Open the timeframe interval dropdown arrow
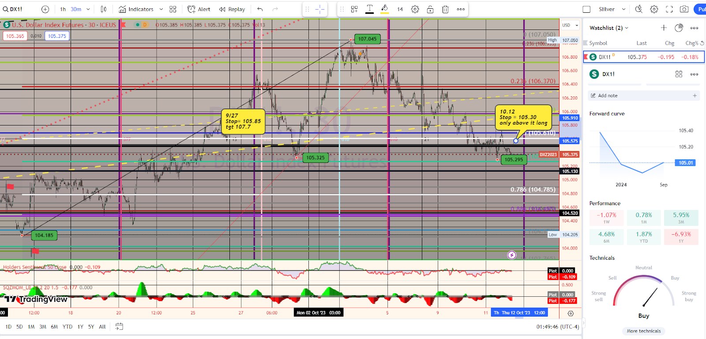 88,9
